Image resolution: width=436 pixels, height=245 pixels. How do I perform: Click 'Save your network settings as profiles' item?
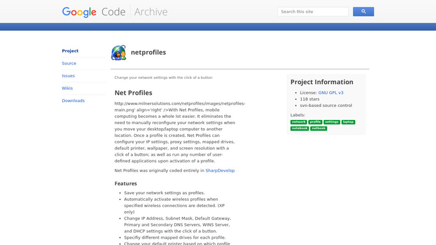(x=165, y=193)
